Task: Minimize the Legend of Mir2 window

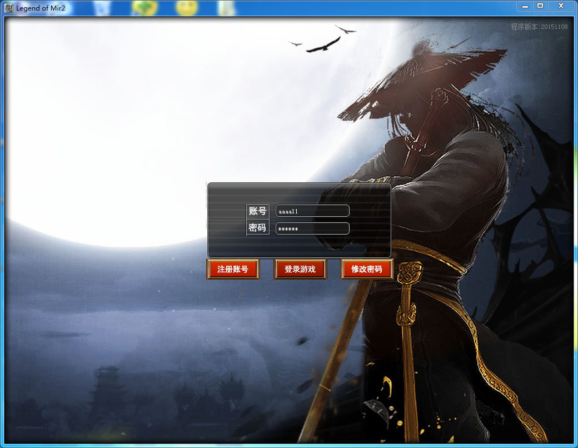Action: tap(525, 6)
